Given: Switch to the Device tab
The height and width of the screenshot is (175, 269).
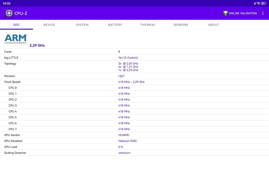Looking at the screenshot, I should [49, 25].
